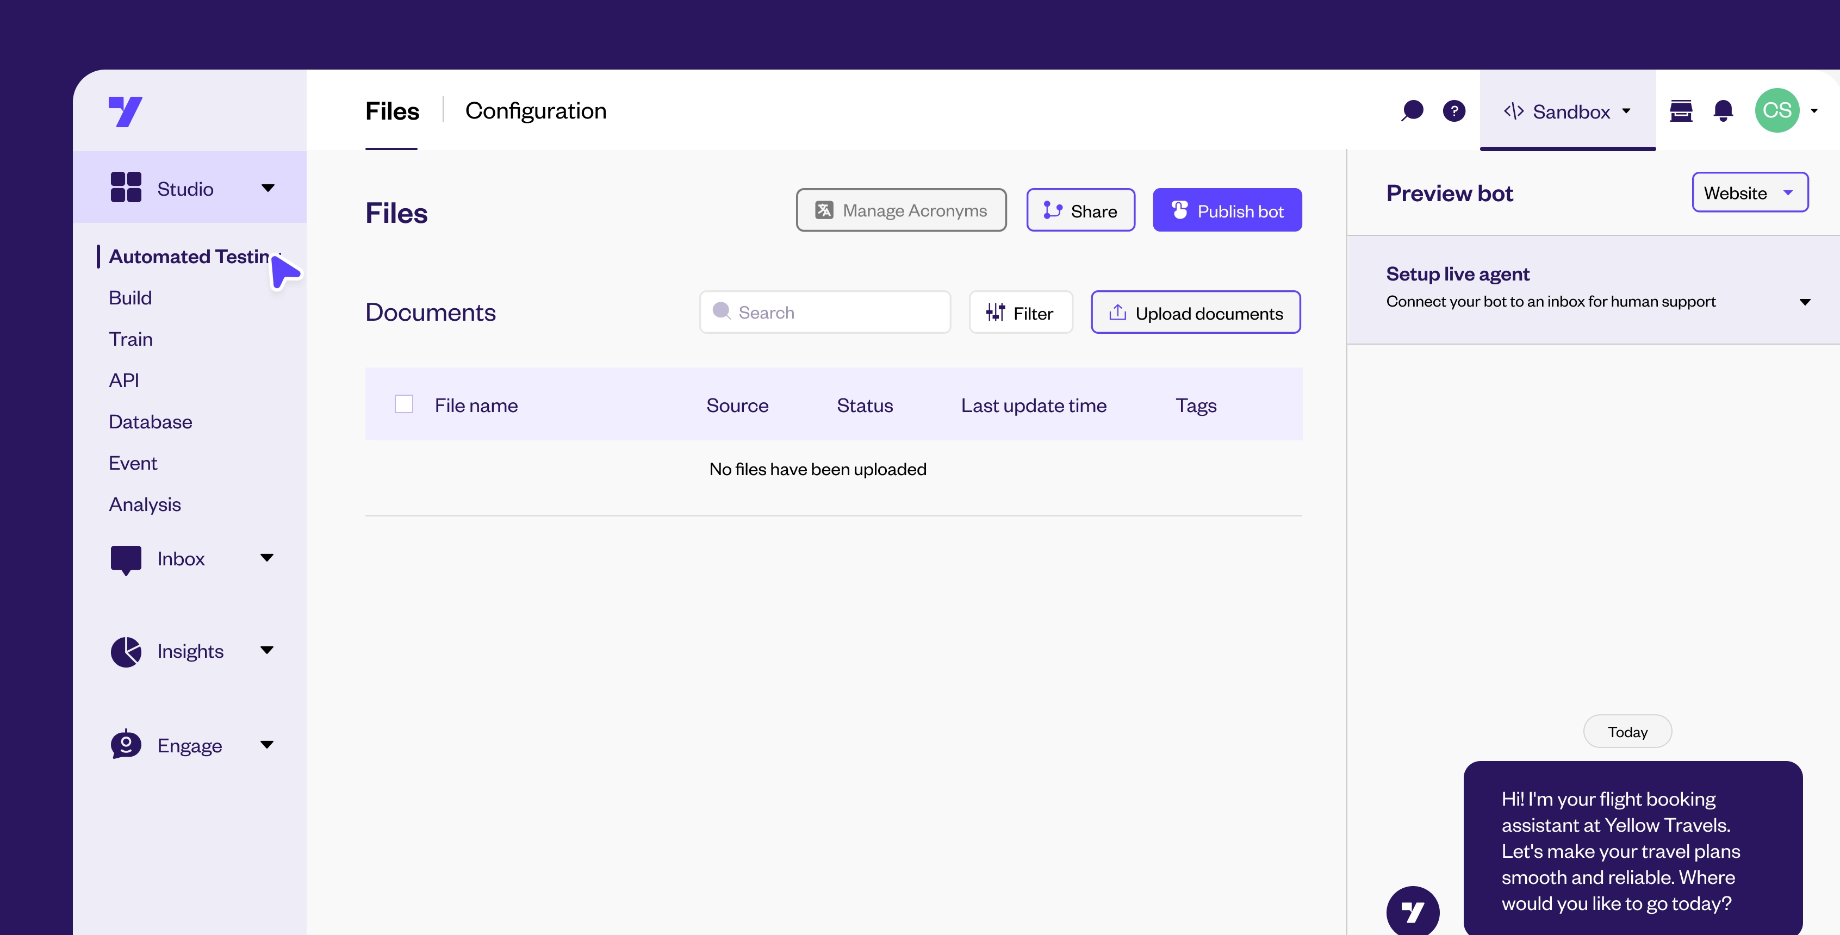Expand the Engage section arrow
Screen dimensions: 1840x935
point(267,744)
